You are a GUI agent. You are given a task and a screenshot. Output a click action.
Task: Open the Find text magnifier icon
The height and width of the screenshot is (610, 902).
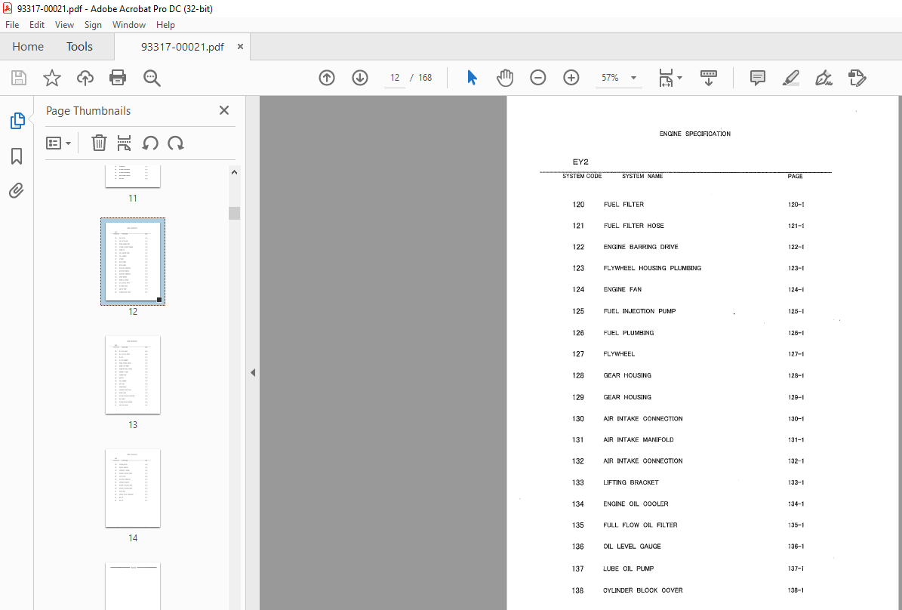click(152, 78)
